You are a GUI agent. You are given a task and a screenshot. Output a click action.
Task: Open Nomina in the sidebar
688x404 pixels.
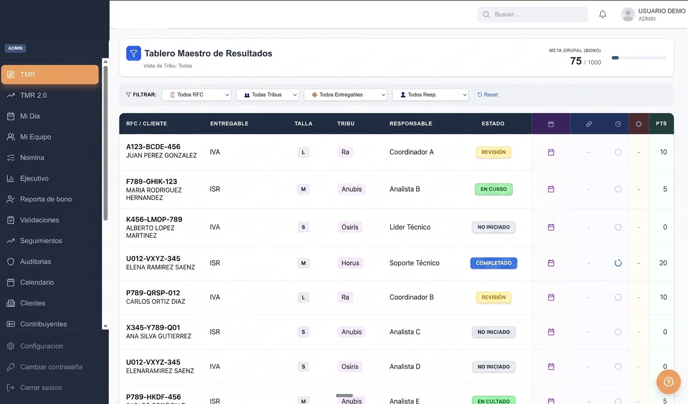pyautogui.click(x=50, y=158)
